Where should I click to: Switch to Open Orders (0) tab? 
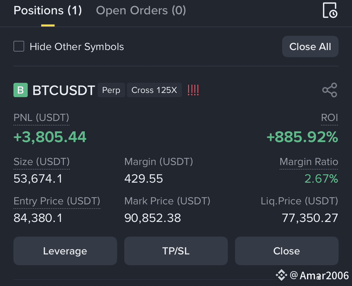[x=141, y=11]
